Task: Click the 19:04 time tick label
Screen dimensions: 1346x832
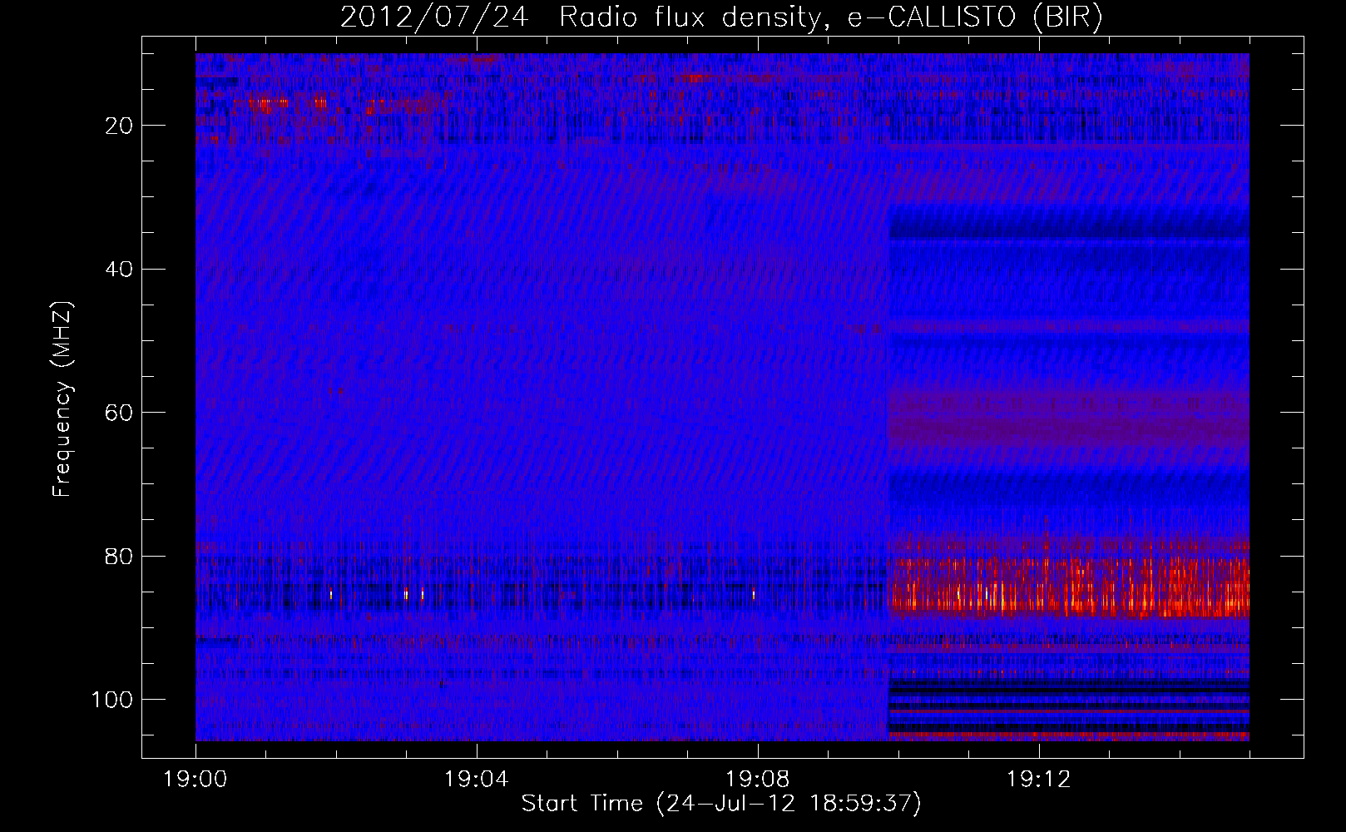Action: click(476, 780)
